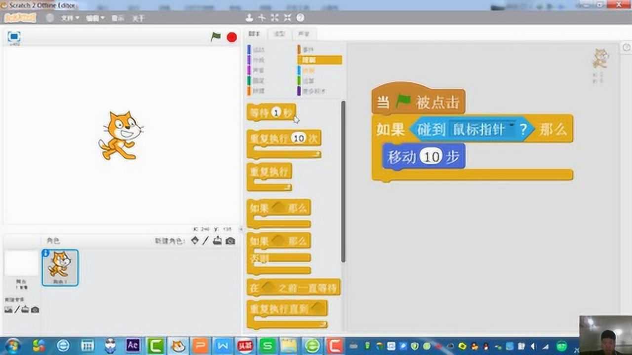Screen dimensions: 632x355
Task: Select the Grow sprite tool
Action: [275, 18]
